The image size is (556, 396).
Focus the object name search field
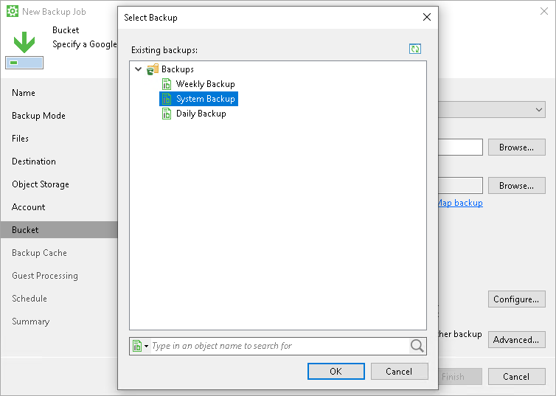[279, 346]
